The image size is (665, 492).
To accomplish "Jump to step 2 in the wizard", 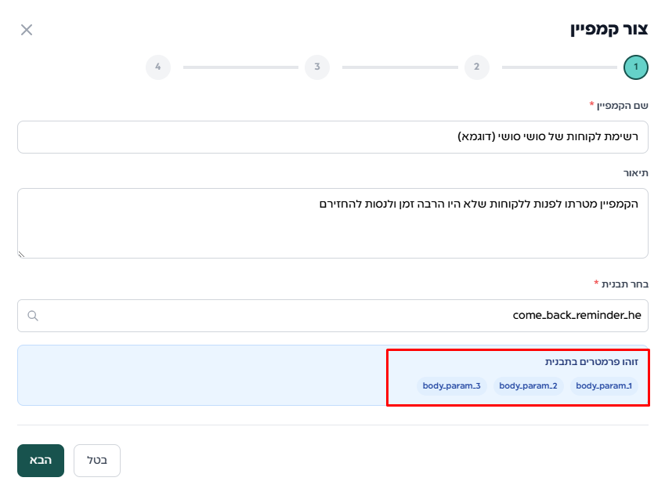I will [x=476, y=67].
